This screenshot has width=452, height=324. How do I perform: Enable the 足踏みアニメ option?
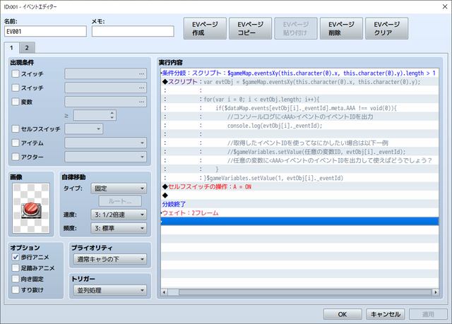[x=16, y=268]
